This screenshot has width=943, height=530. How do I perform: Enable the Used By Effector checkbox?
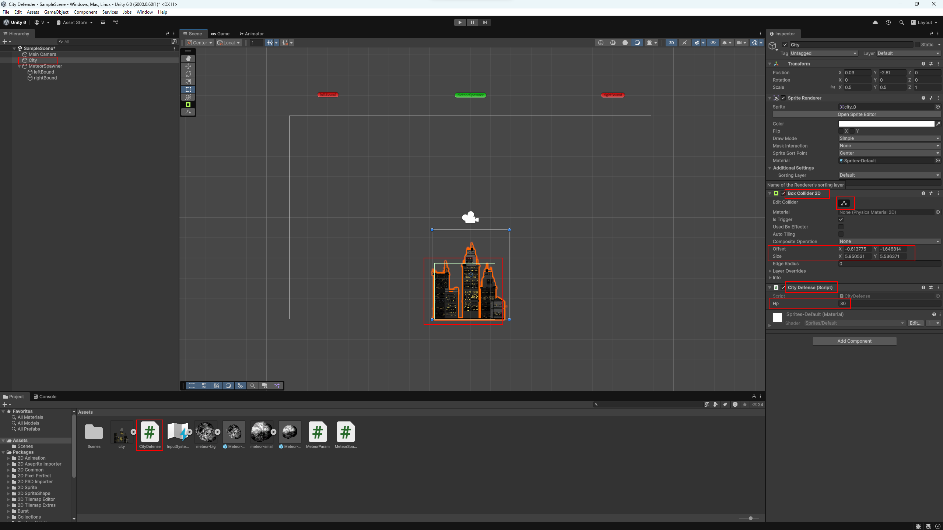[x=841, y=227]
